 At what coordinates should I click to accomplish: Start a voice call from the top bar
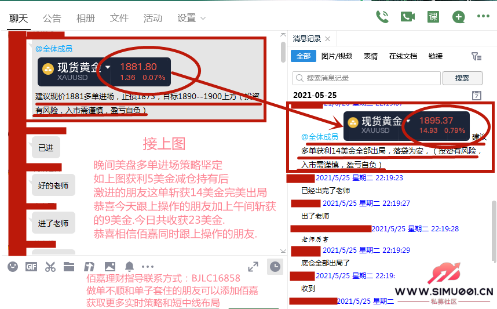tap(382, 17)
